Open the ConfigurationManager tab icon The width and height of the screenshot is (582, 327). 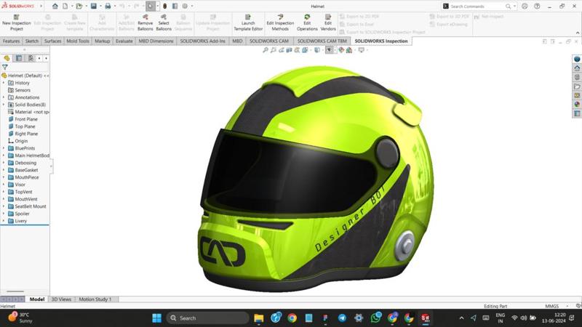(31, 58)
